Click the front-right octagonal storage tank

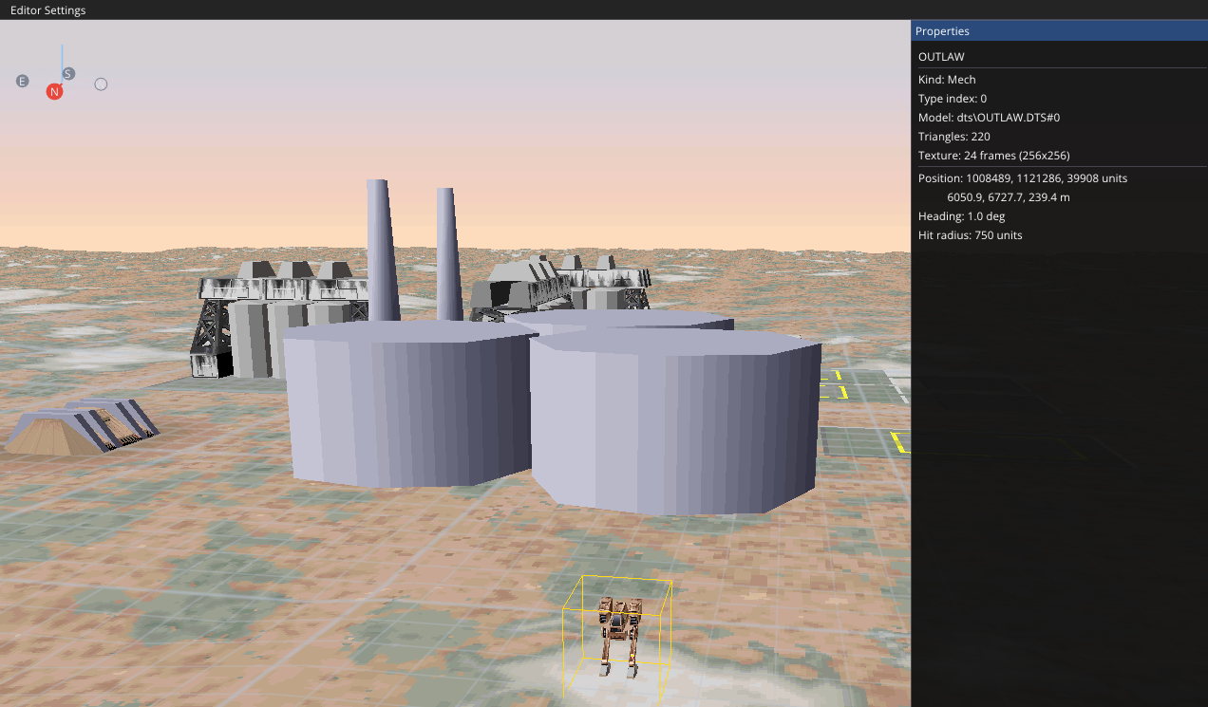(x=674, y=422)
